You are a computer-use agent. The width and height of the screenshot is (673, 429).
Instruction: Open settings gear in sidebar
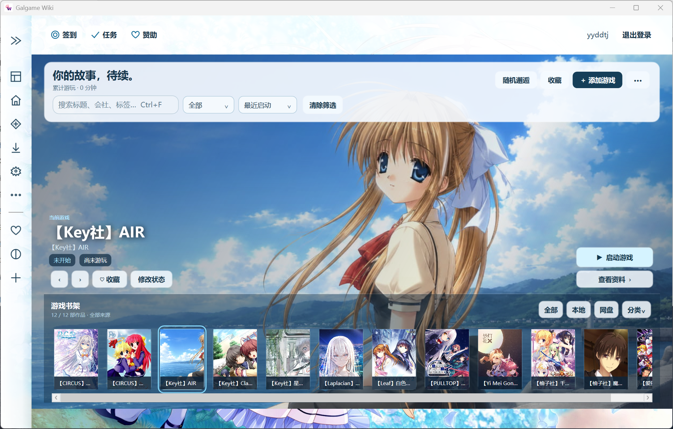pos(16,171)
